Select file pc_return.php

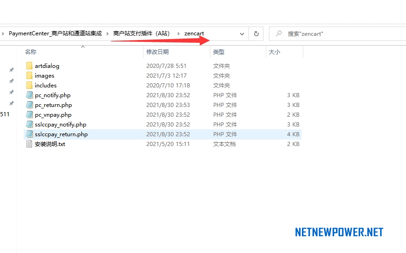[x=53, y=105]
